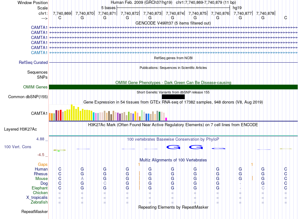This screenshot has width=298, height=219.
Task: Click the RefSeq genes from NCBI title
Action: pyautogui.click(x=173, y=58)
